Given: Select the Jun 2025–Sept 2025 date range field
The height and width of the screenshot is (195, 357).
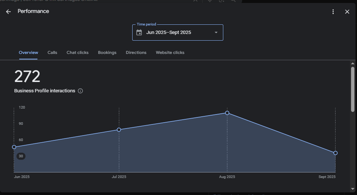Looking at the screenshot, I should tap(174, 32).
